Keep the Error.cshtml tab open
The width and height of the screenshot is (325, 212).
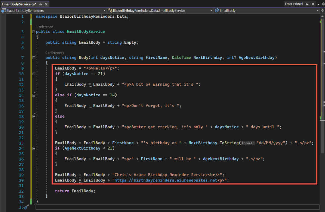pyautogui.click(x=307, y=4)
